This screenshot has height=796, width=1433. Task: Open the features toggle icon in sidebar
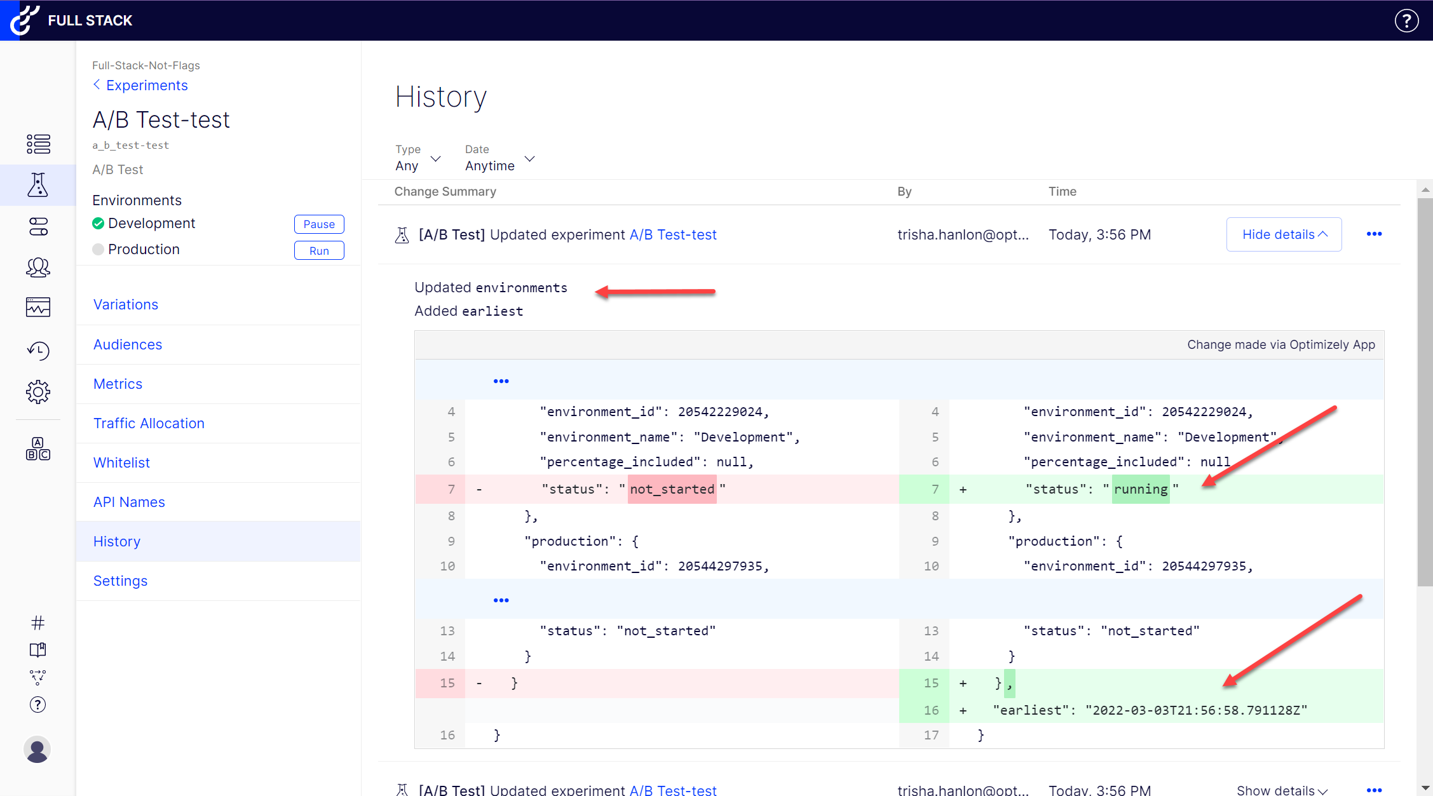pyautogui.click(x=37, y=227)
